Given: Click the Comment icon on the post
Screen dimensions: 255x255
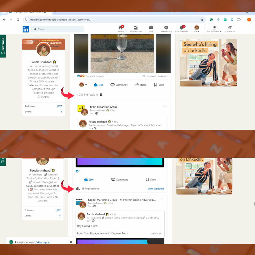Looking at the screenshot, I should [x=119, y=84].
